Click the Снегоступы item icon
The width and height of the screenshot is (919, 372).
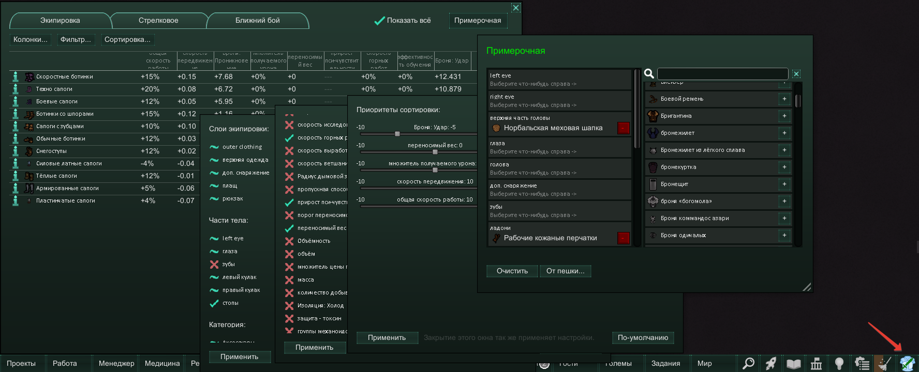[29, 151]
